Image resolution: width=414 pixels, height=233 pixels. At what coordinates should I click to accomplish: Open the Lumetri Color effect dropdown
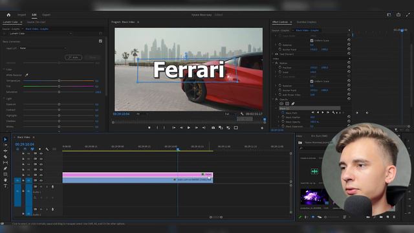pyautogui.click(x=39, y=34)
